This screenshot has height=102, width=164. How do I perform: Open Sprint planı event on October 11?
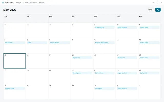click(x=149, y=43)
